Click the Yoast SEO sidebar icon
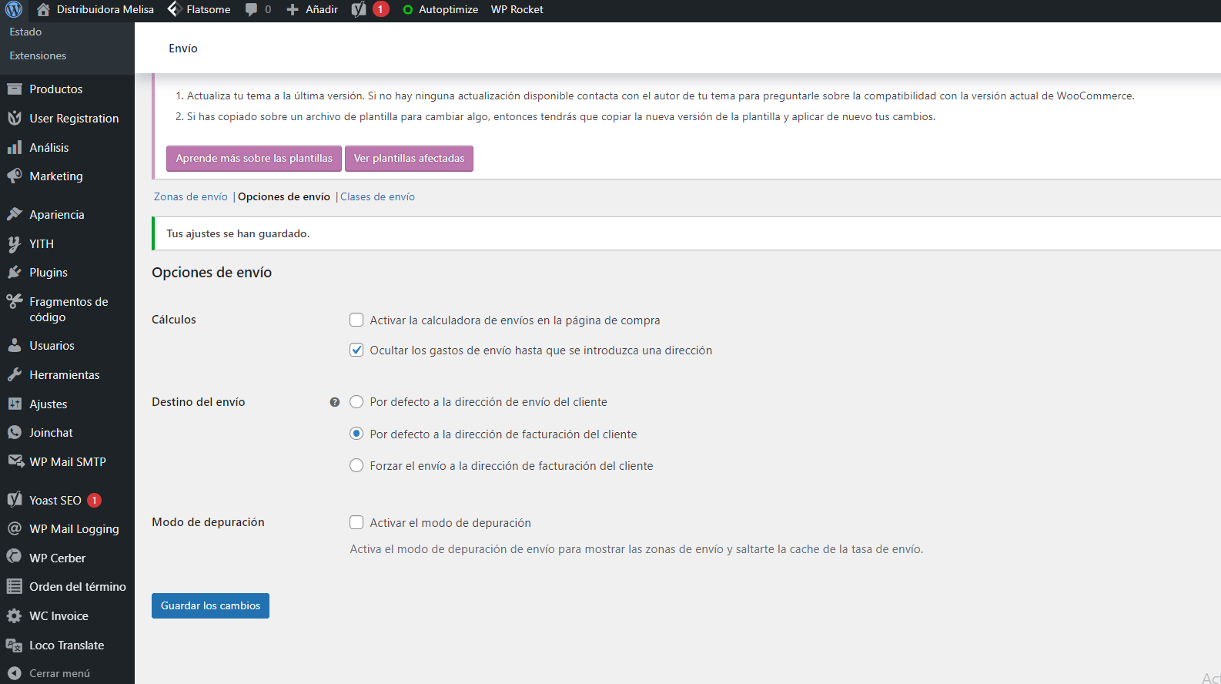The height and width of the screenshot is (684, 1221). (x=15, y=501)
